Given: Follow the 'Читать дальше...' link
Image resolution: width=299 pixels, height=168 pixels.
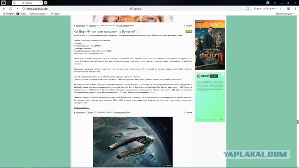Looking at the screenshot, I should 81,108.
